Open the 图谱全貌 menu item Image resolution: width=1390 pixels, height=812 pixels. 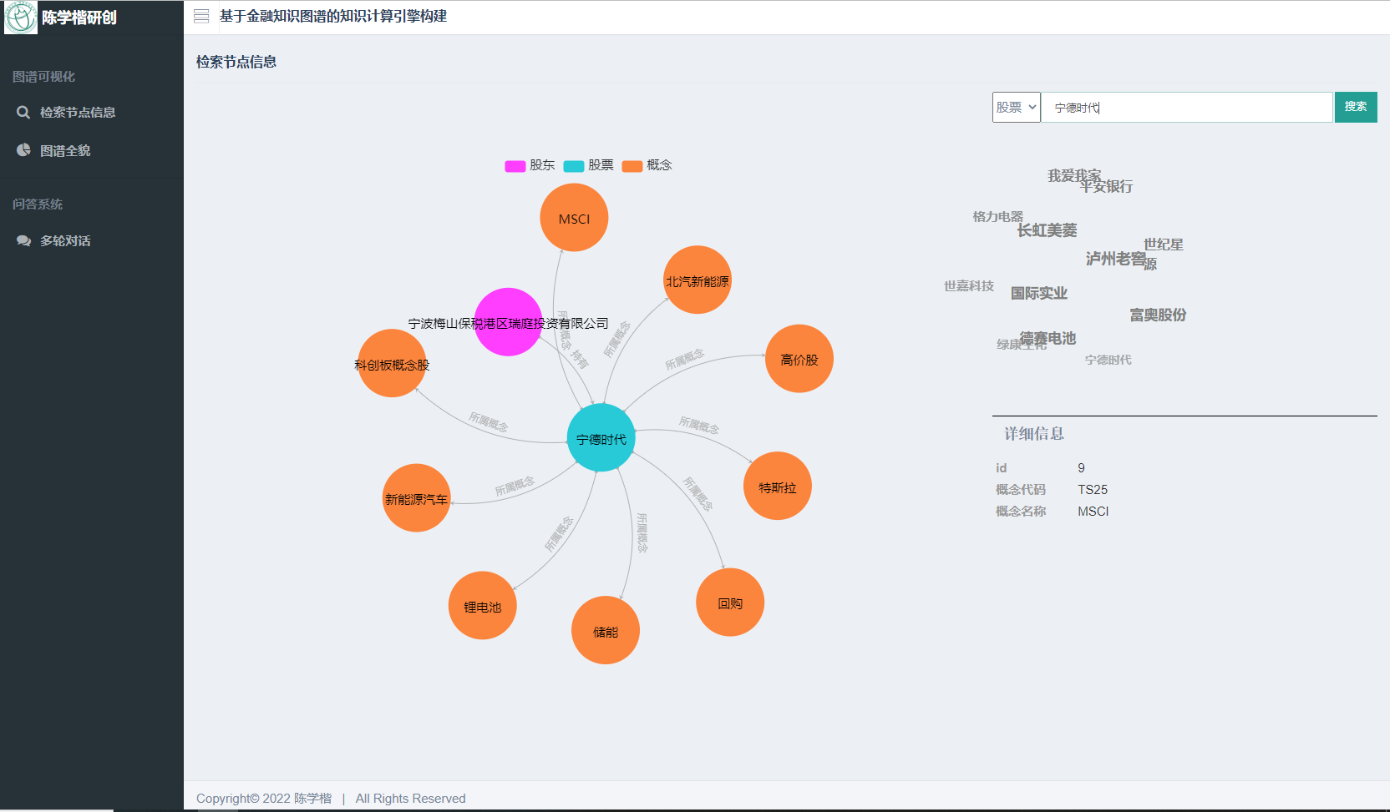click(65, 150)
